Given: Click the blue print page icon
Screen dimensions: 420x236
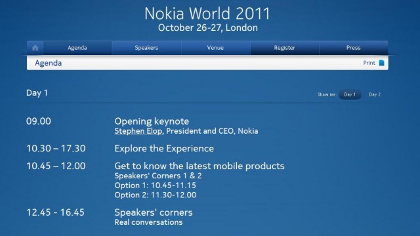Looking at the screenshot, I should pyautogui.click(x=381, y=63).
